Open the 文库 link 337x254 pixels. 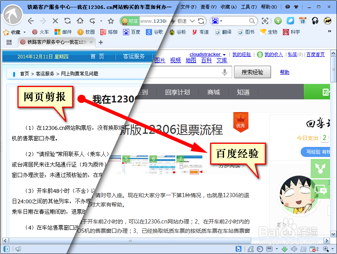[222, 60]
